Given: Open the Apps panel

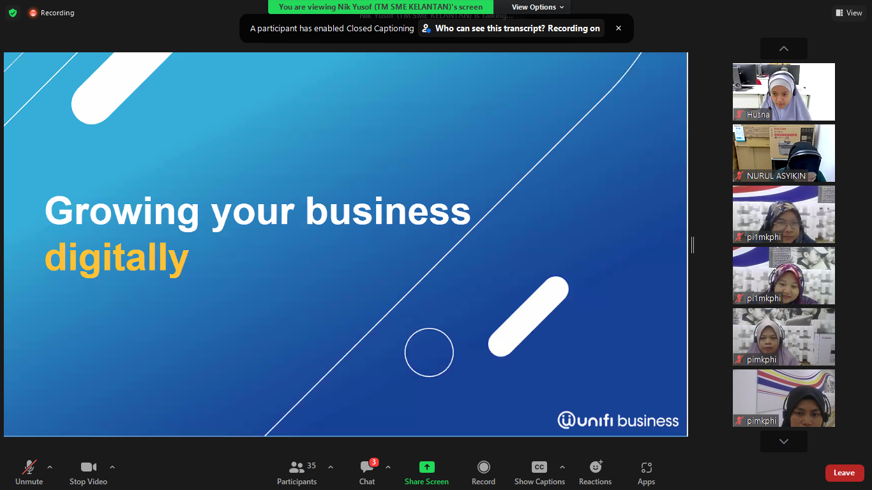Looking at the screenshot, I should 646,473.
